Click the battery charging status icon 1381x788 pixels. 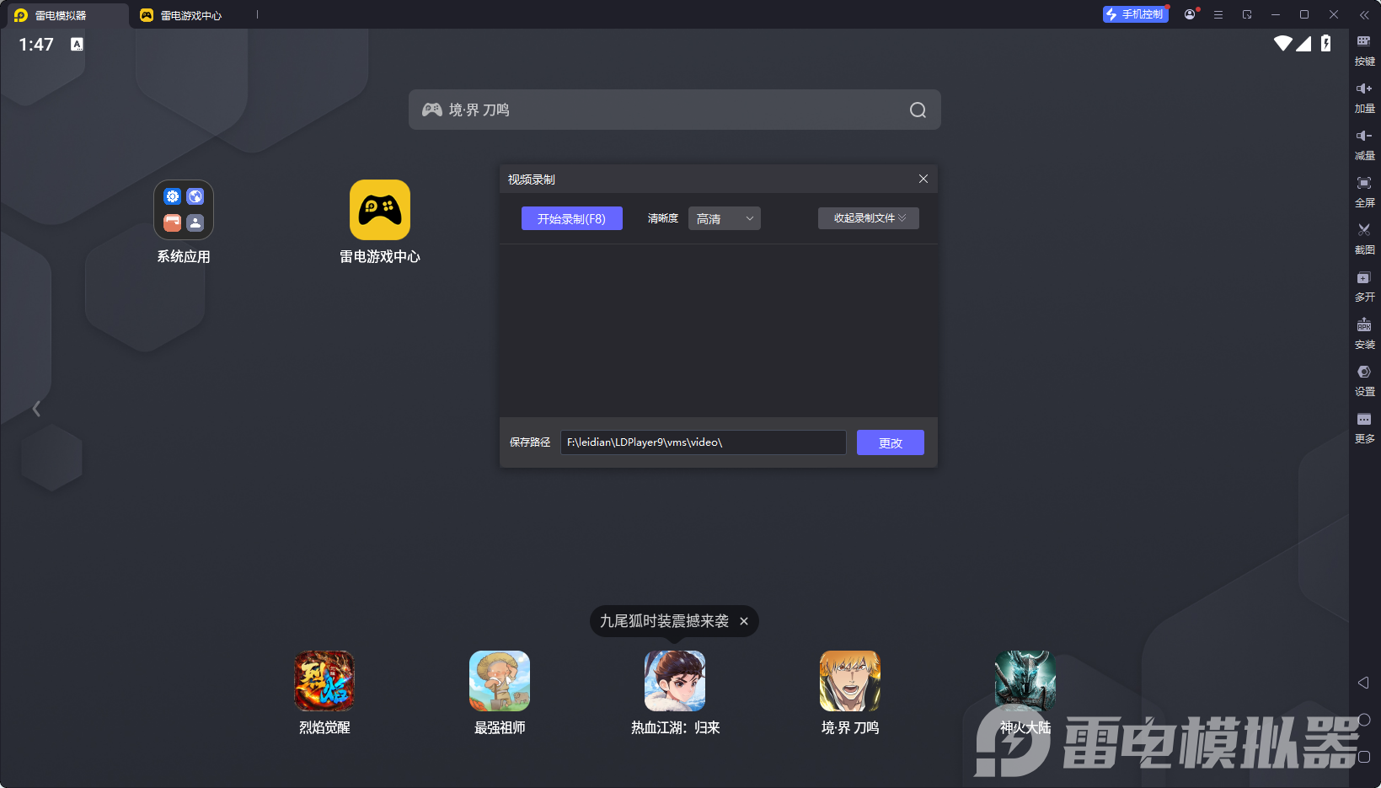coord(1326,43)
